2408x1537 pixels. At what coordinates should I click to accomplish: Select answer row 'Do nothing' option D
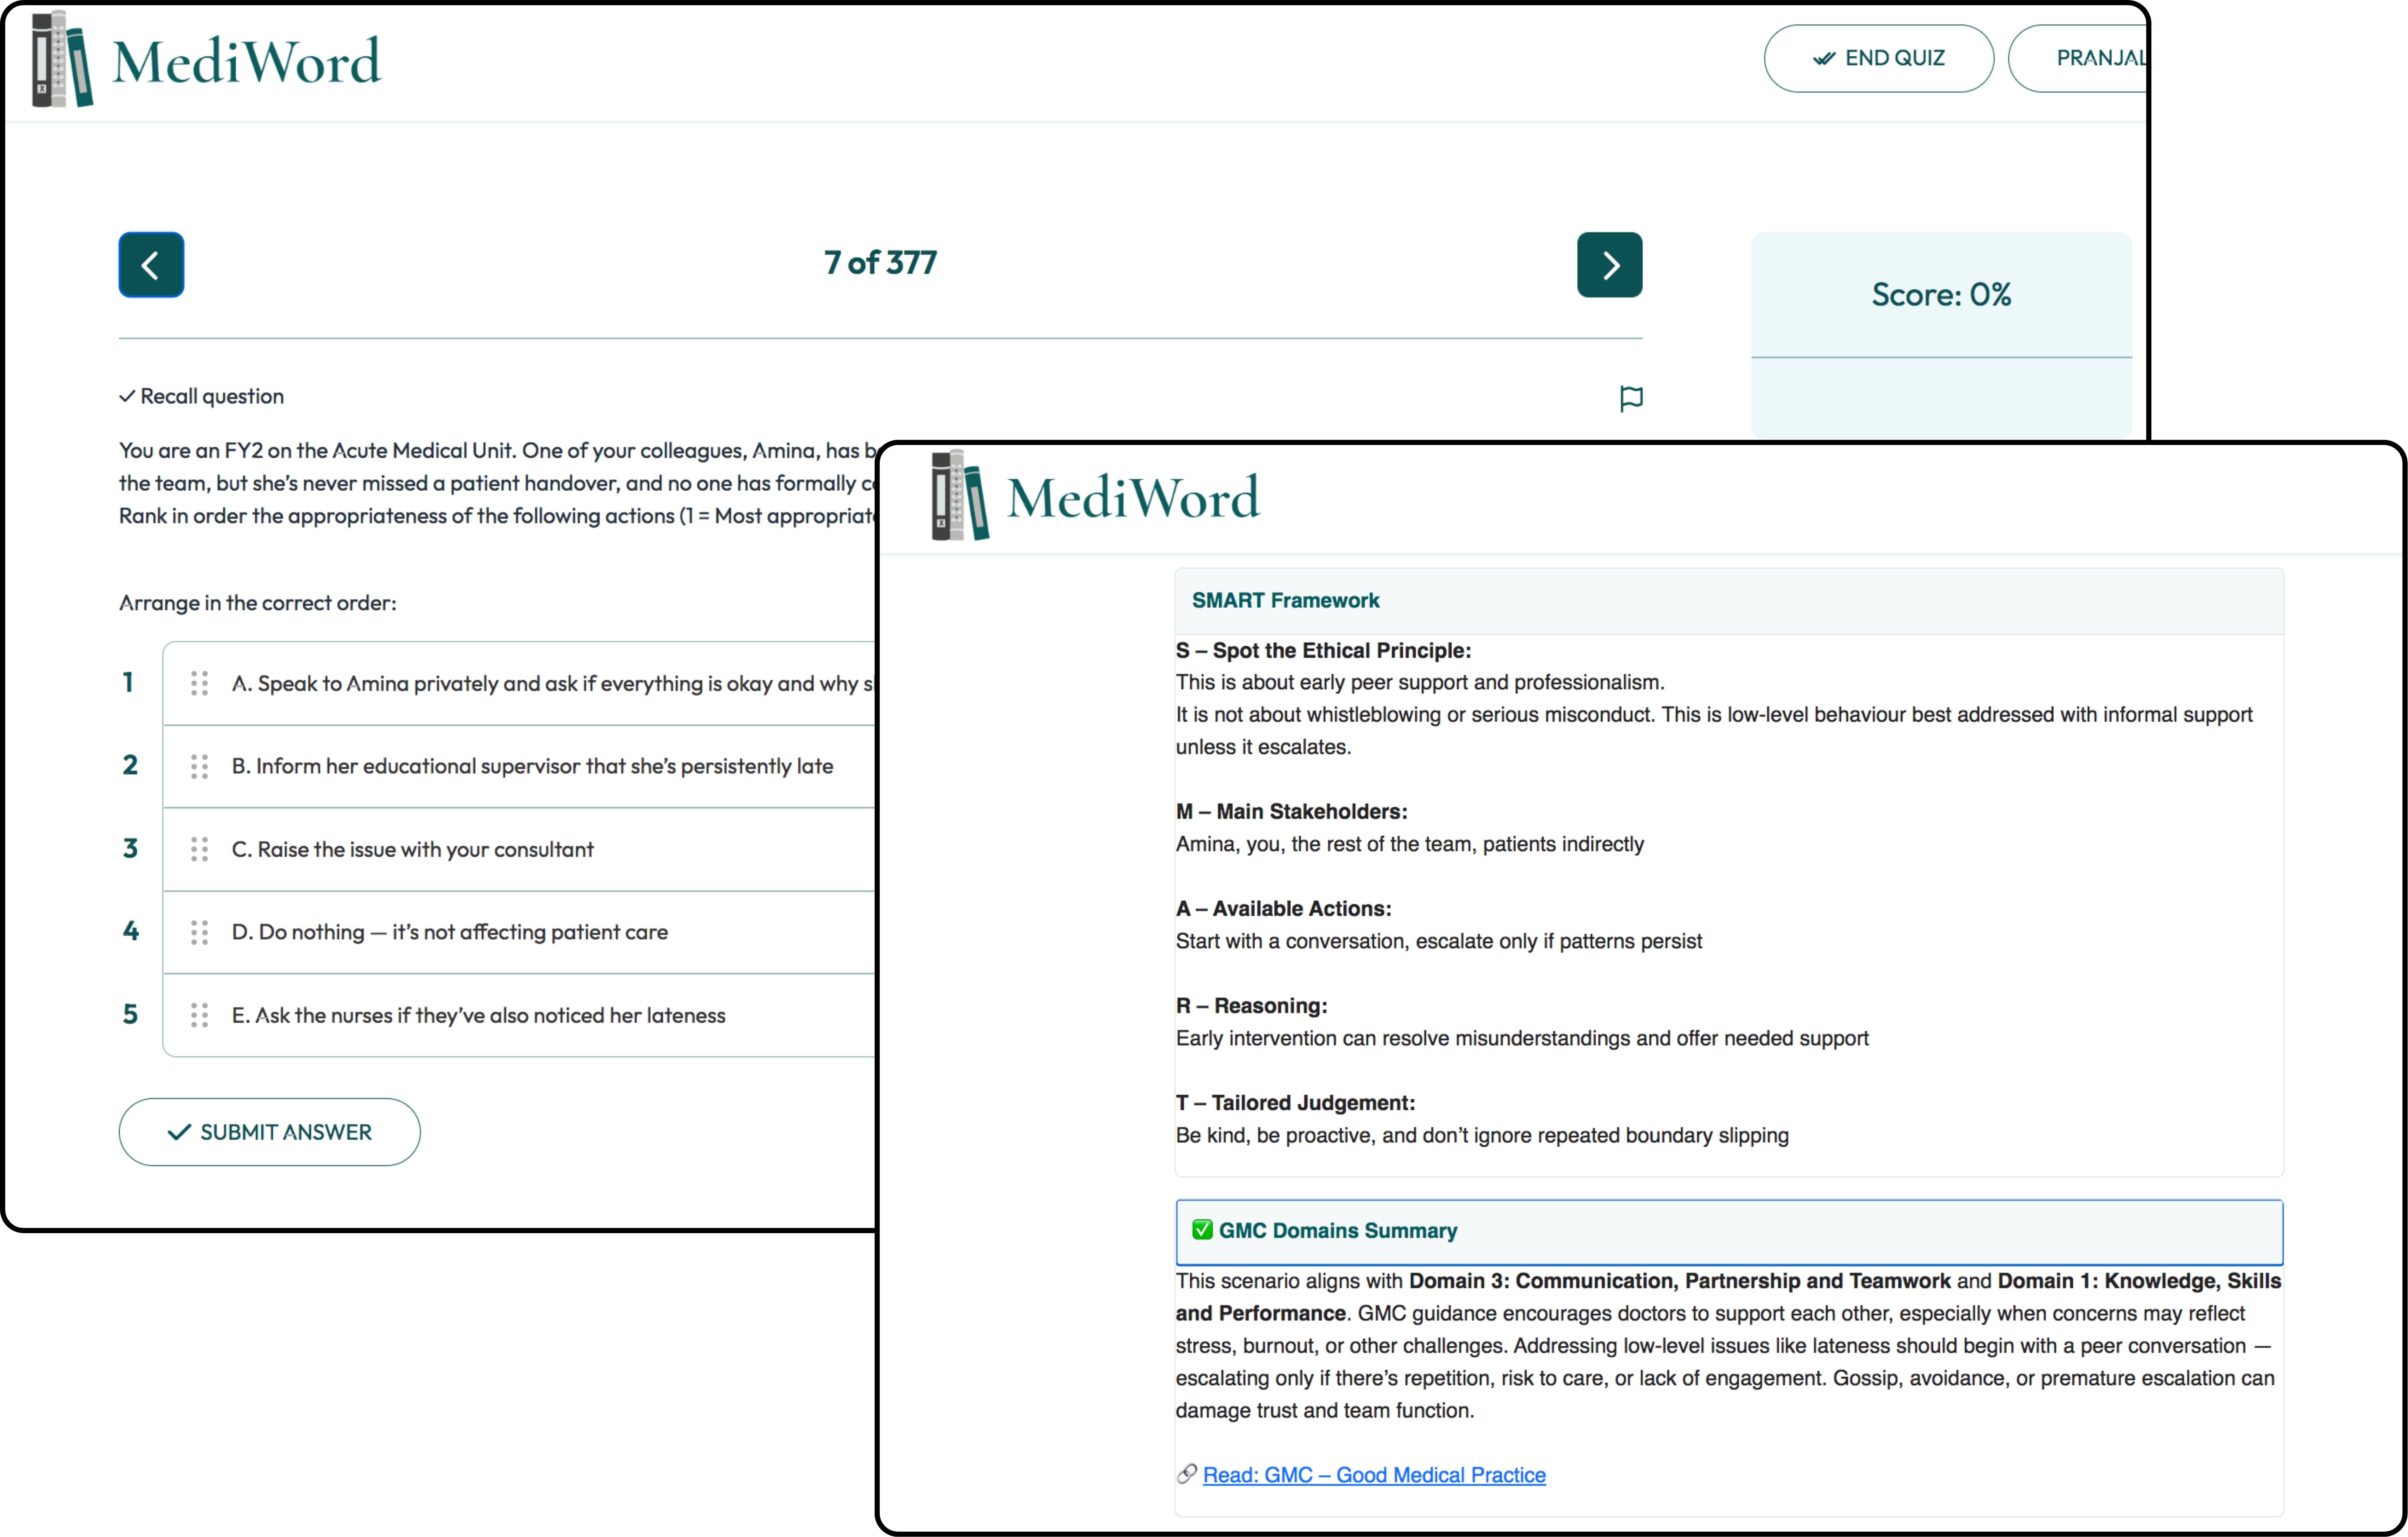(450, 932)
